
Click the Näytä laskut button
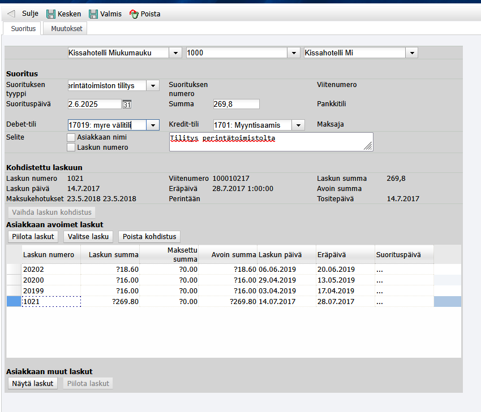tap(32, 384)
